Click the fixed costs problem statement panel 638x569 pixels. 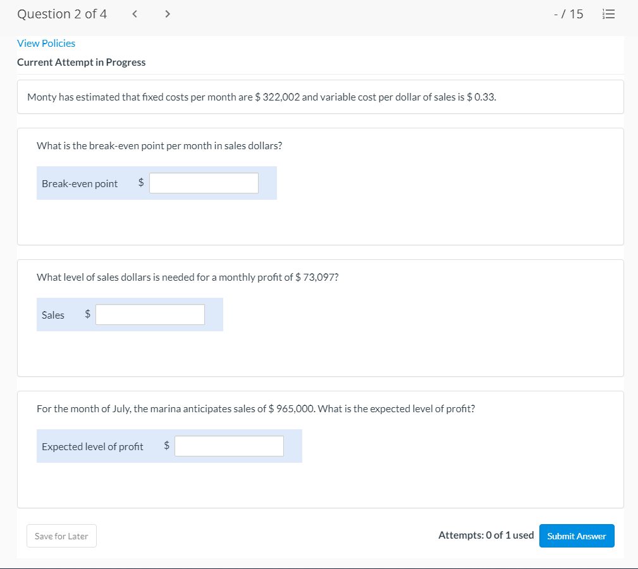click(262, 97)
